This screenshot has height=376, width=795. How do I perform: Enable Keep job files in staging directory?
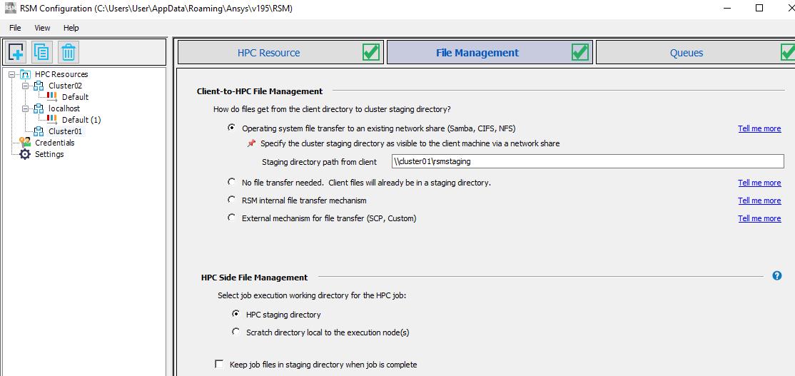click(219, 364)
